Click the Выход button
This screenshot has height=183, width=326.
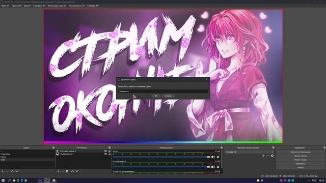point(301,167)
